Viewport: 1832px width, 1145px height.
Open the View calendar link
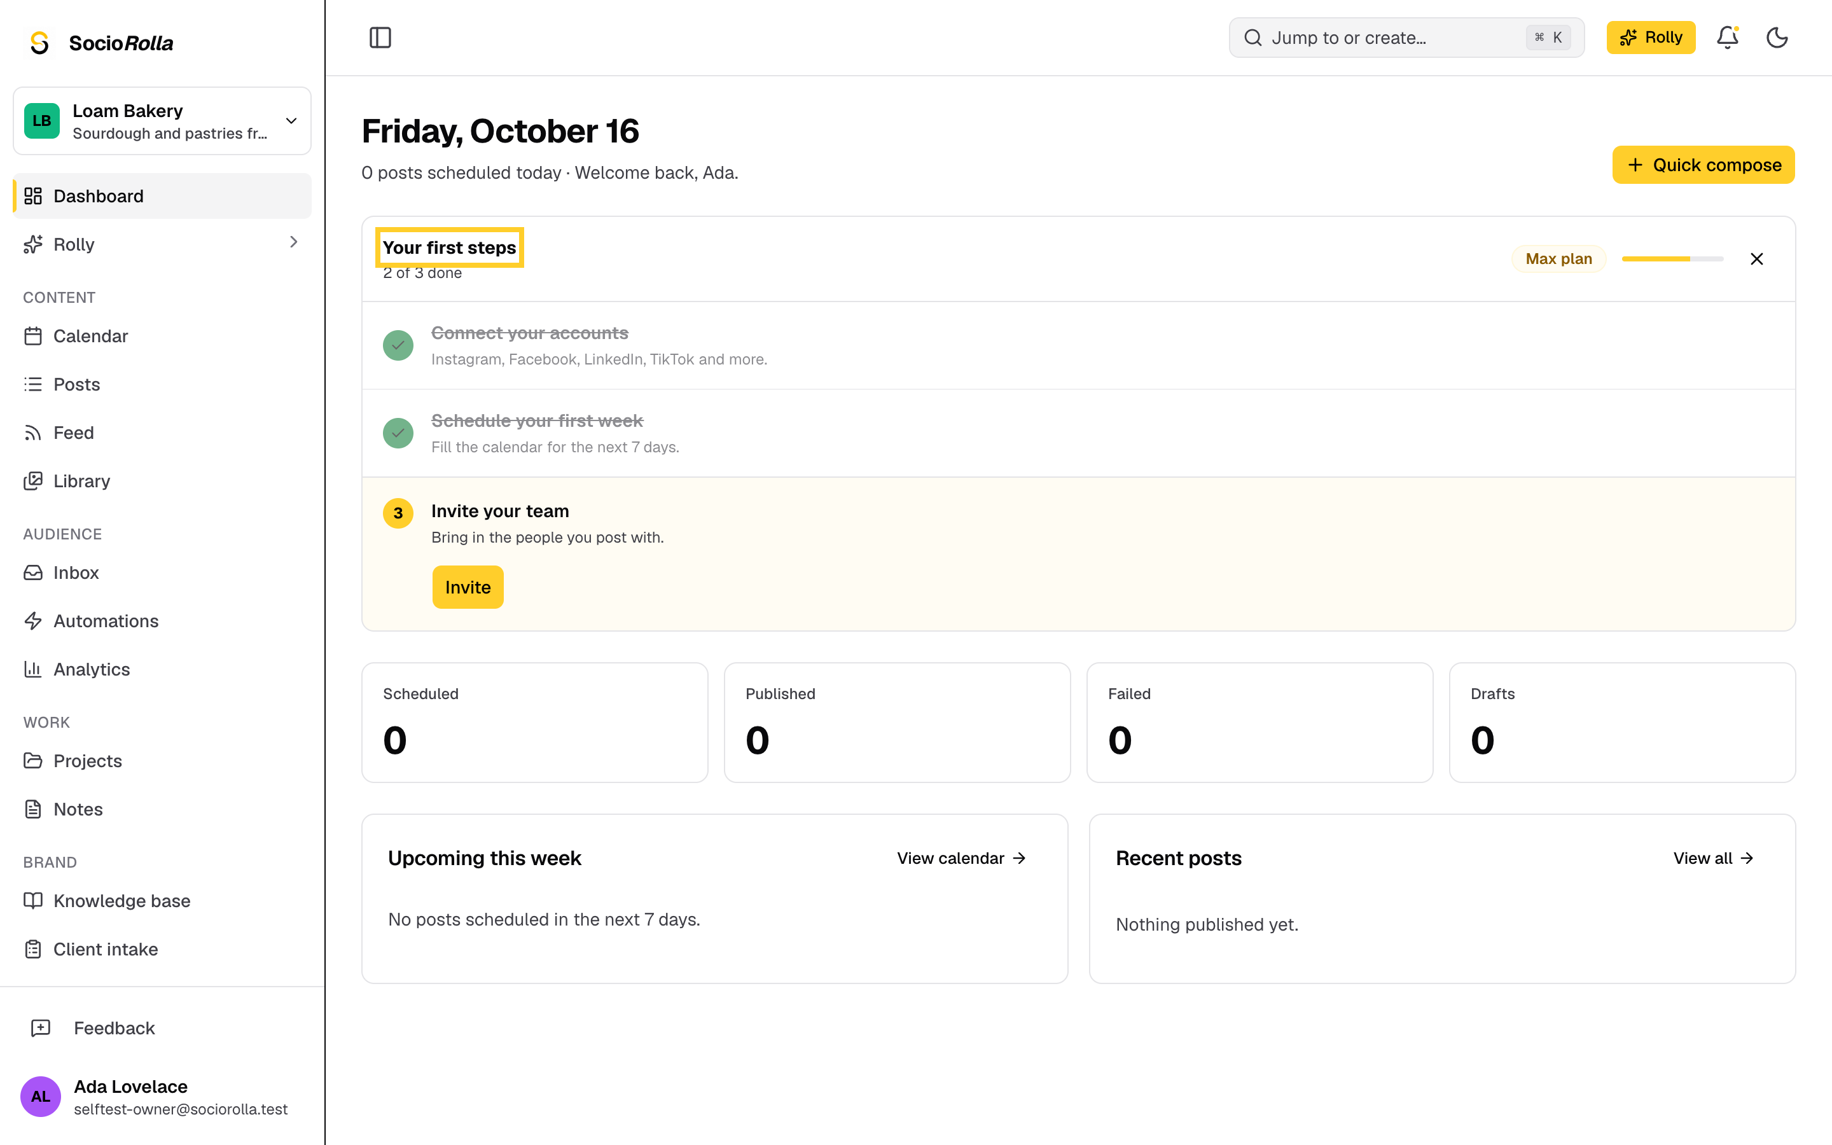coord(961,858)
